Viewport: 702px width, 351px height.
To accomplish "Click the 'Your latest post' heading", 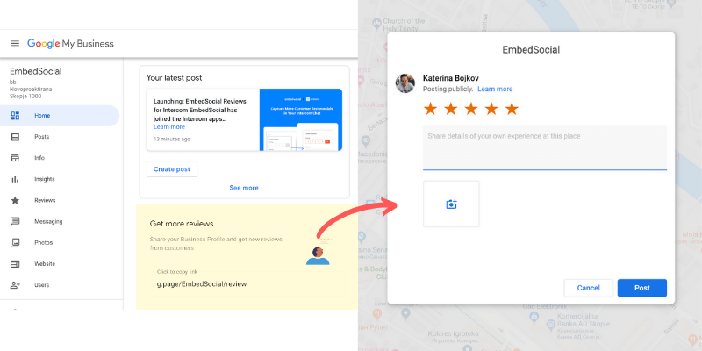I will click(x=174, y=78).
